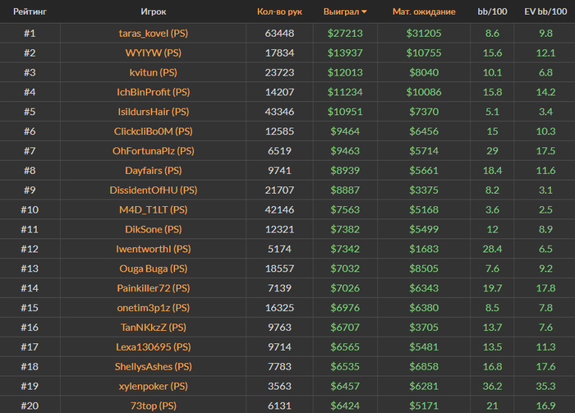575x413 pixels.
Task: Click the 73top (PS) player link
Action: tap(154, 406)
